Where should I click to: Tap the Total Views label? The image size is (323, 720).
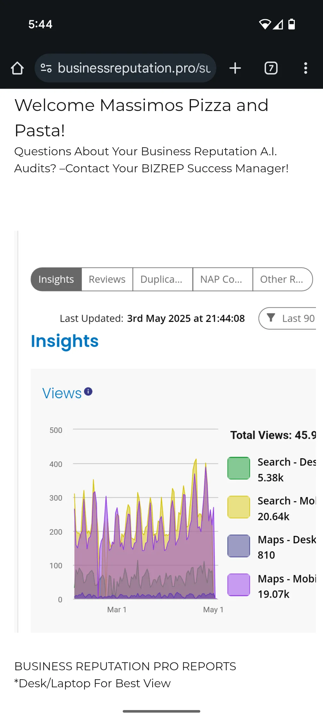click(x=273, y=435)
